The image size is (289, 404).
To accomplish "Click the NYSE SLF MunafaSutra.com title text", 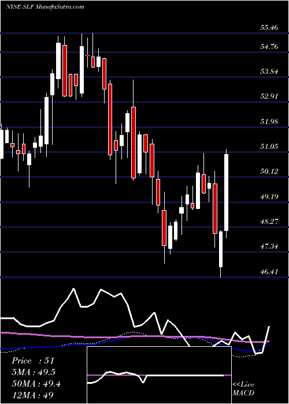I will coord(45,7).
